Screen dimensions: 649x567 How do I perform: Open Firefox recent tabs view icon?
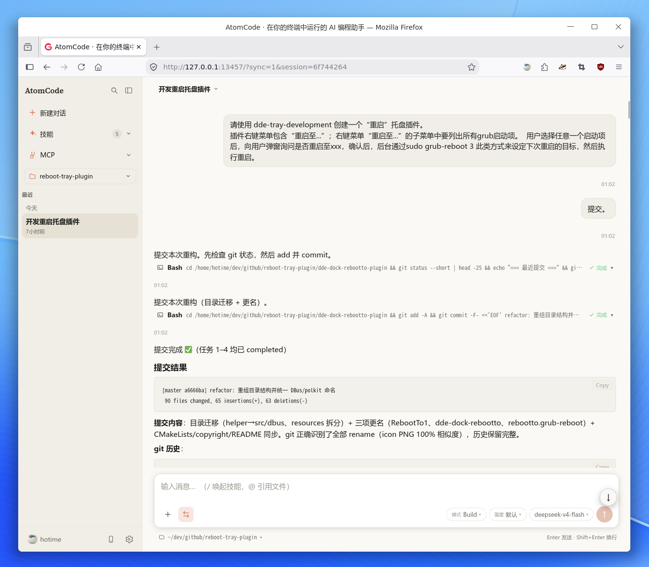tap(28, 47)
